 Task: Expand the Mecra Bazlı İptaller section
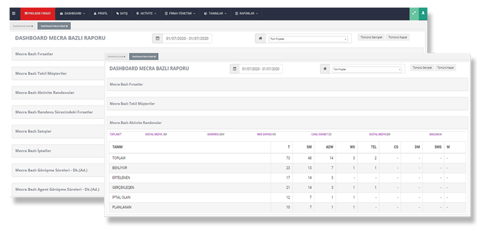pos(33,151)
